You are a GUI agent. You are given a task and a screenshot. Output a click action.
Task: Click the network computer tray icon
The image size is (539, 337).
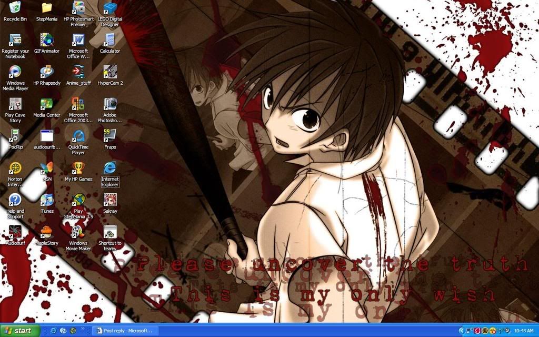(x=469, y=331)
